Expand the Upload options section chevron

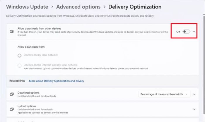[194, 109]
